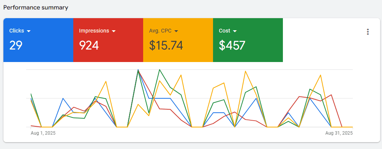Open the Cost metric dropdown arrow

pyautogui.click(x=235, y=31)
